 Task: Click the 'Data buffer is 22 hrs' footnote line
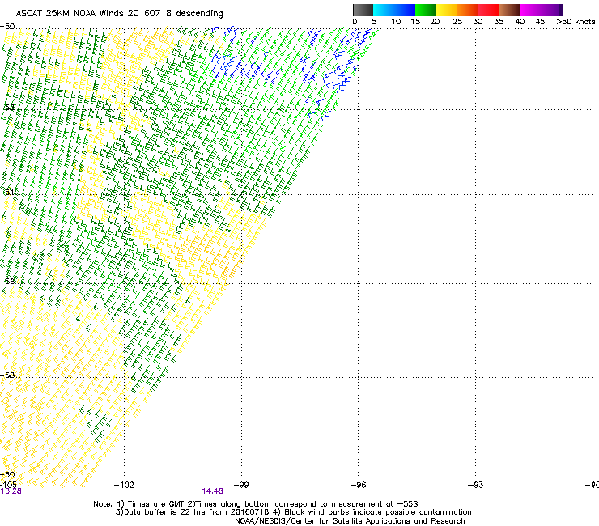293,512
